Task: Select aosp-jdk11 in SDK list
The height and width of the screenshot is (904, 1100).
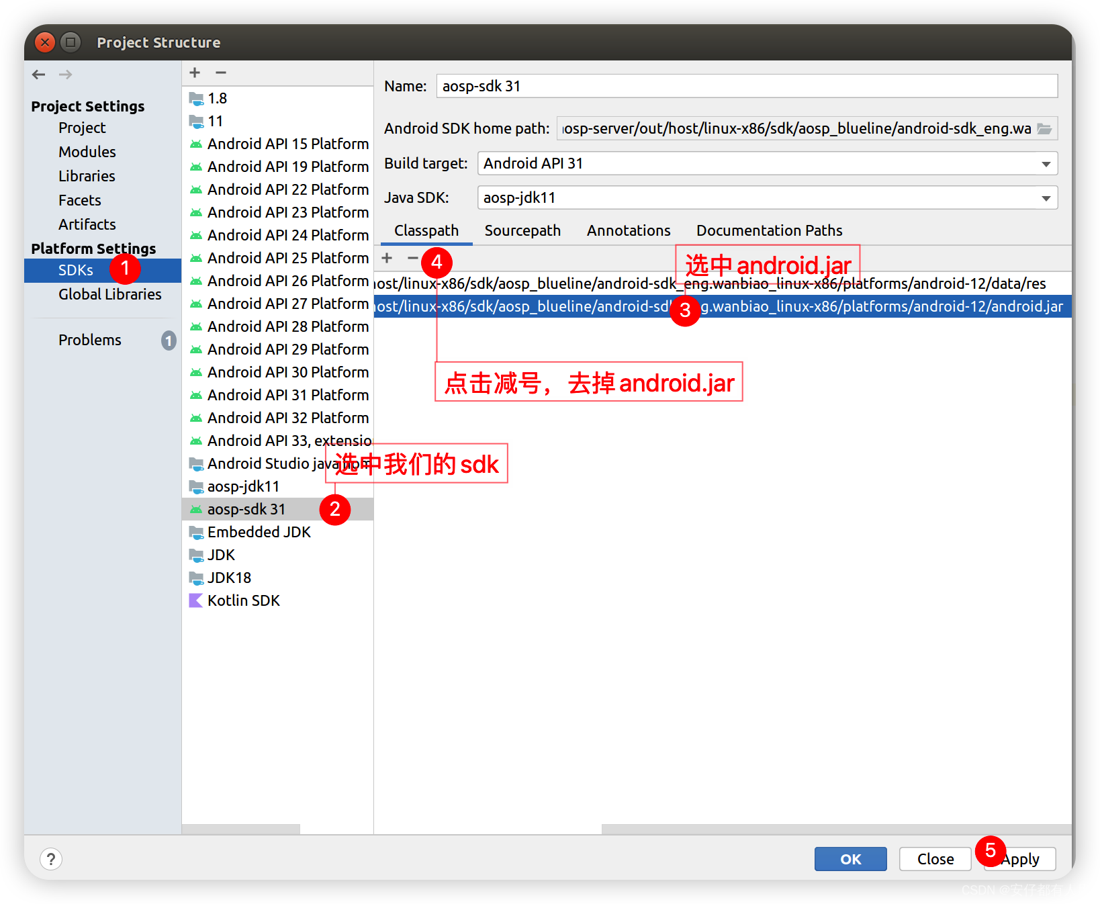Action: click(277, 486)
